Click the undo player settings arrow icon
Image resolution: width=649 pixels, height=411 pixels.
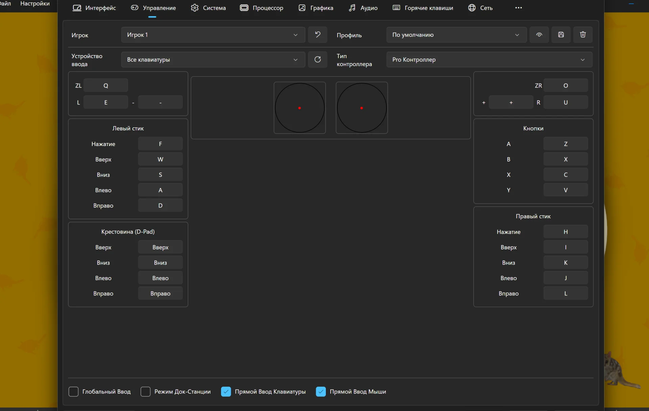317,34
